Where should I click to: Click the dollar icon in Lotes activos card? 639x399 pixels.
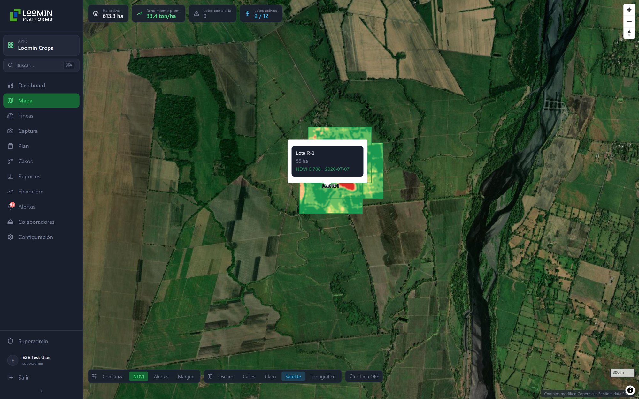[248, 13]
